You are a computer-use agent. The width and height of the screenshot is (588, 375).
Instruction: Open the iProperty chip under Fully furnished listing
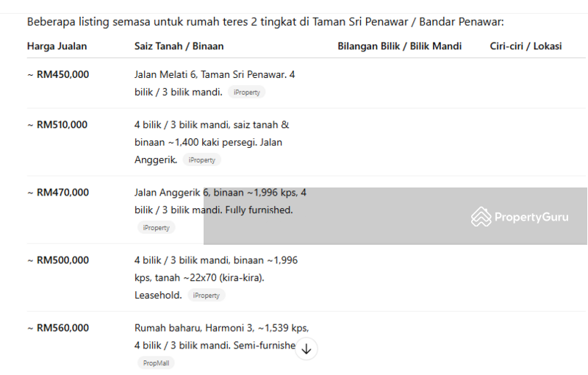click(x=156, y=228)
